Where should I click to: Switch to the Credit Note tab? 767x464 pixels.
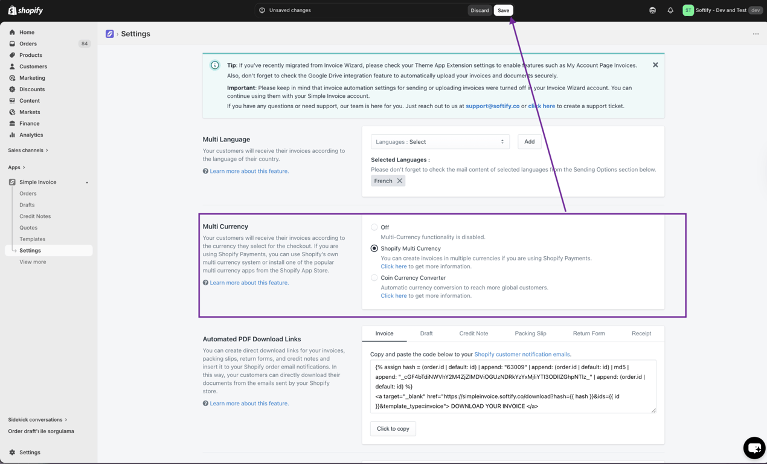473,333
